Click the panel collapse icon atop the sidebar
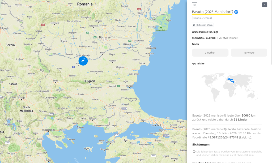Screen dimensions: 272x163 (194, 5)
